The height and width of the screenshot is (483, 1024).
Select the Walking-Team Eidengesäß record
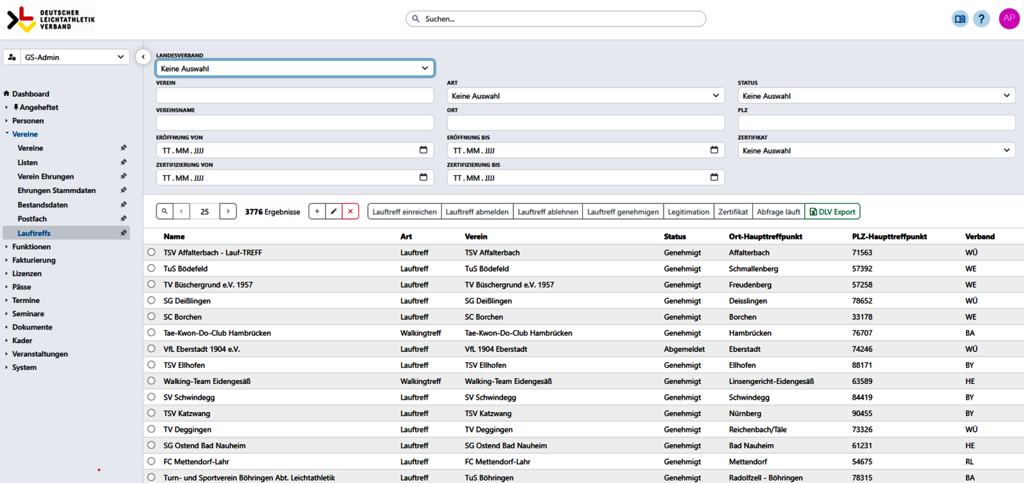(151, 381)
